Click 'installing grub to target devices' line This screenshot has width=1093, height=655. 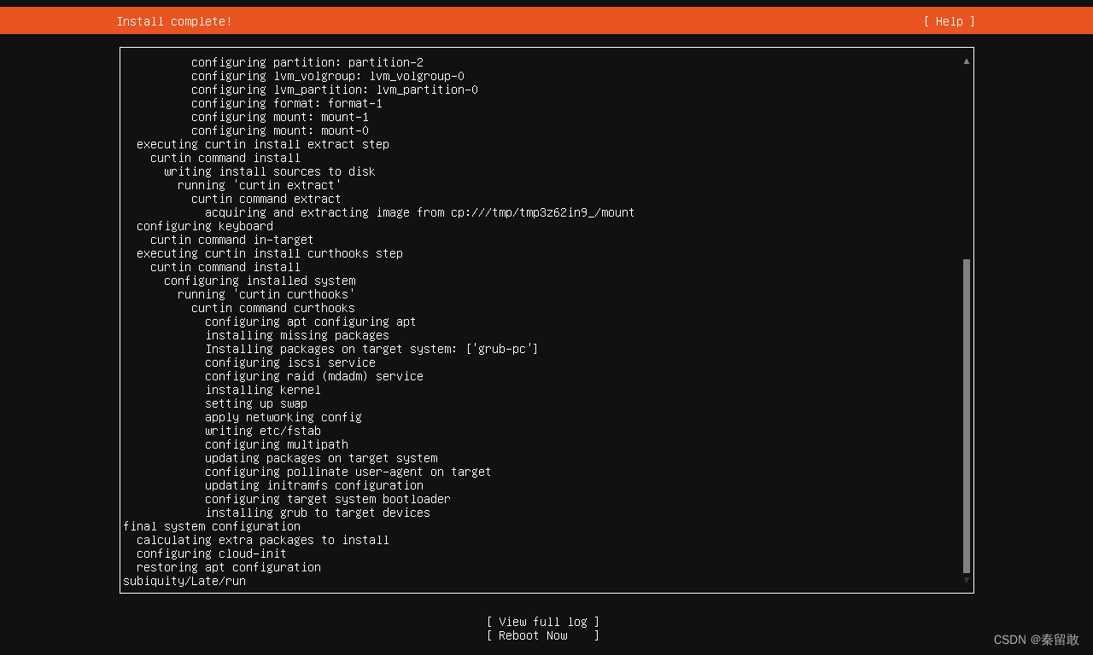318,513
